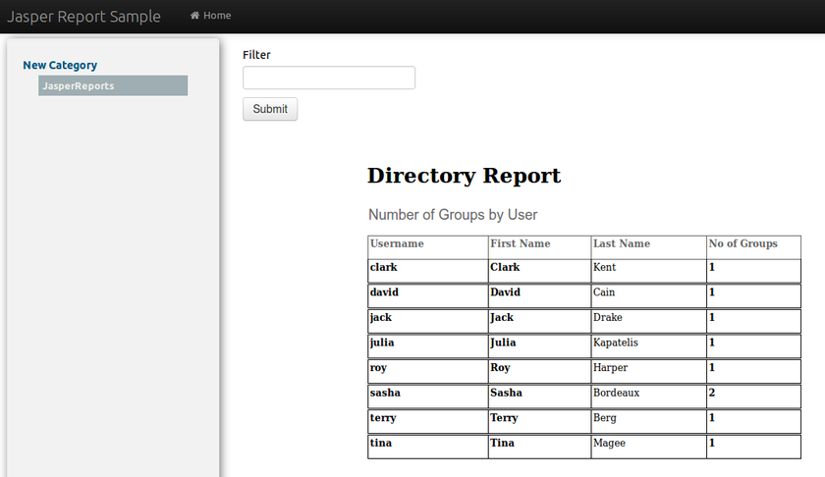Select the terry username cell
The height and width of the screenshot is (477, 825).
click(384, 418)
